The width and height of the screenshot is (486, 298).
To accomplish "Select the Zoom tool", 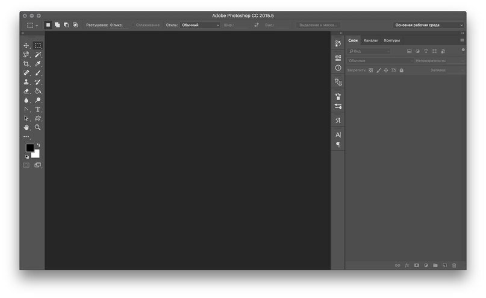I will click(38, 127).
